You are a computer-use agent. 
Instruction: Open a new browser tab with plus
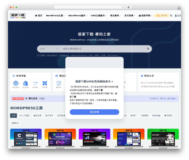tap(179, 8)
